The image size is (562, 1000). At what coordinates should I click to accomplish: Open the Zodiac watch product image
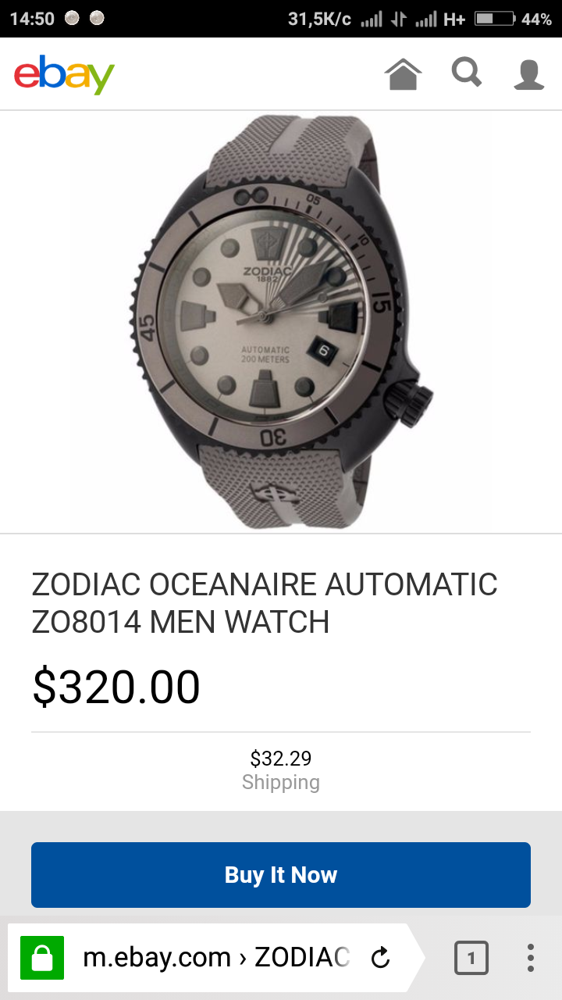coord(281,322)
